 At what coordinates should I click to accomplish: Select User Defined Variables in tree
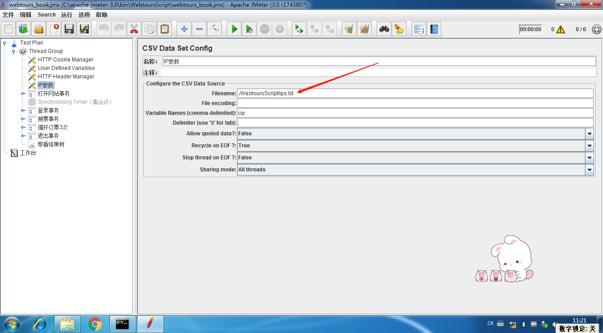pos(67,68)
